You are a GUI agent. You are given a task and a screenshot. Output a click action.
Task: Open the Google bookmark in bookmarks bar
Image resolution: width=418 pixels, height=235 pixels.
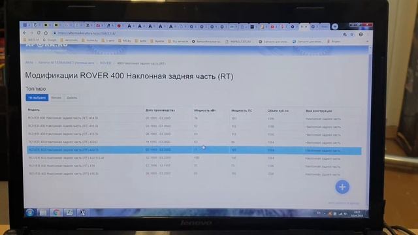click(50, 40)
